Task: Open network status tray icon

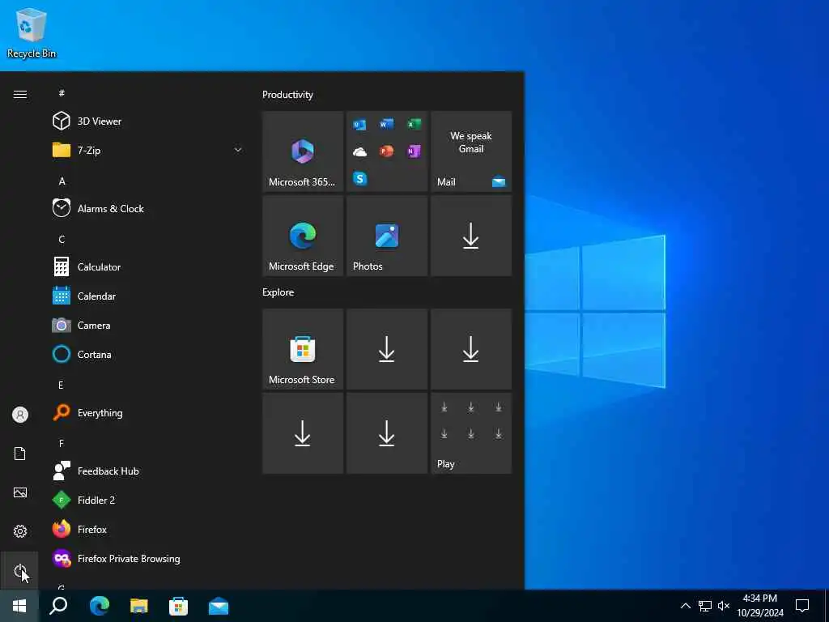Action: tap(705, 606)
